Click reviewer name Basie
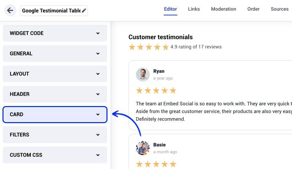The height and width of the screenshot is (169, 292). (159, 145)
